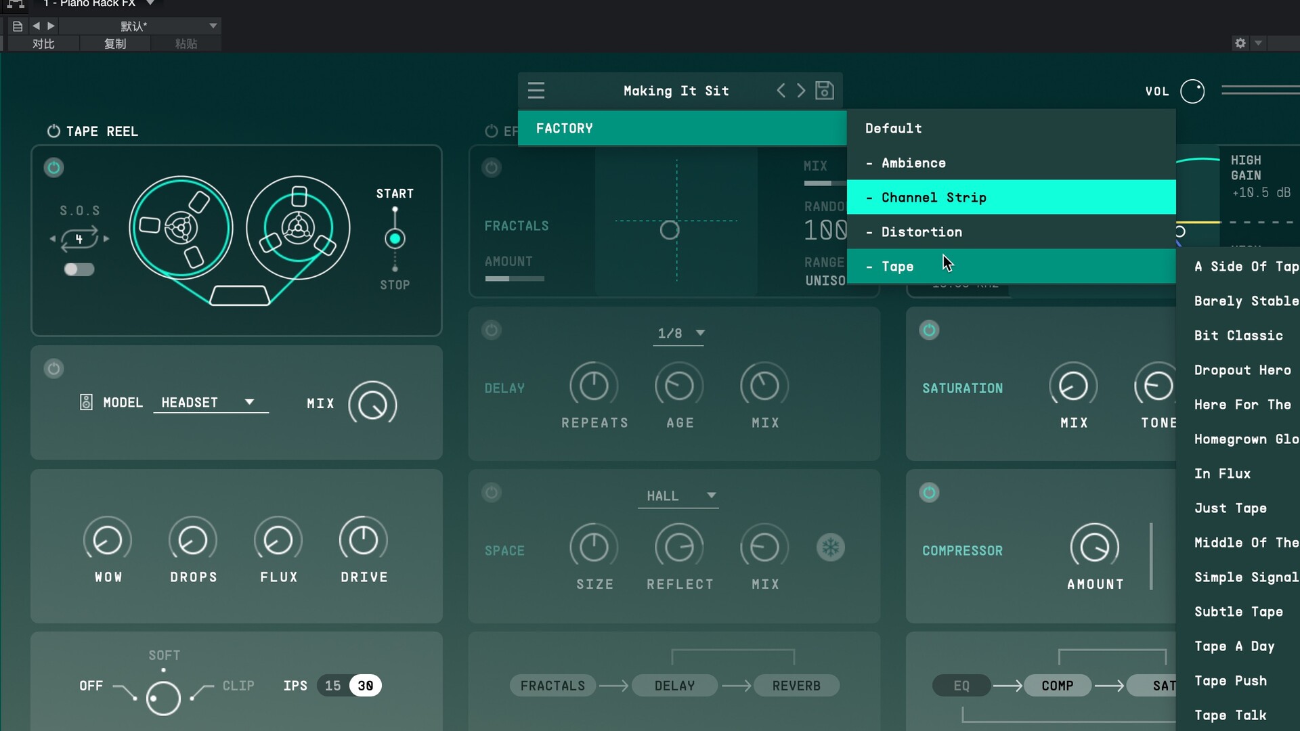Go to next preset arrow
Image resolution: width=1300 pixels, height=731 pixels.
coord(801,91)
